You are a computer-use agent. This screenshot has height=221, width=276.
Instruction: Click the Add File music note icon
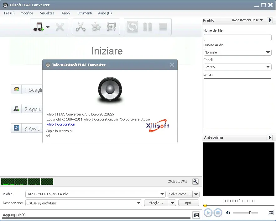pos(38,27)
